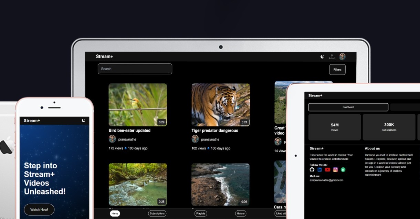Image resolution: width=420 pixels, height=219 pixels.
Task: Open the LinkedIn icon in footer
Action: click(319, 170)
